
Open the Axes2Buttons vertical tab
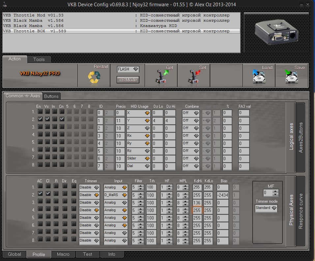click(x=301, y=137)
